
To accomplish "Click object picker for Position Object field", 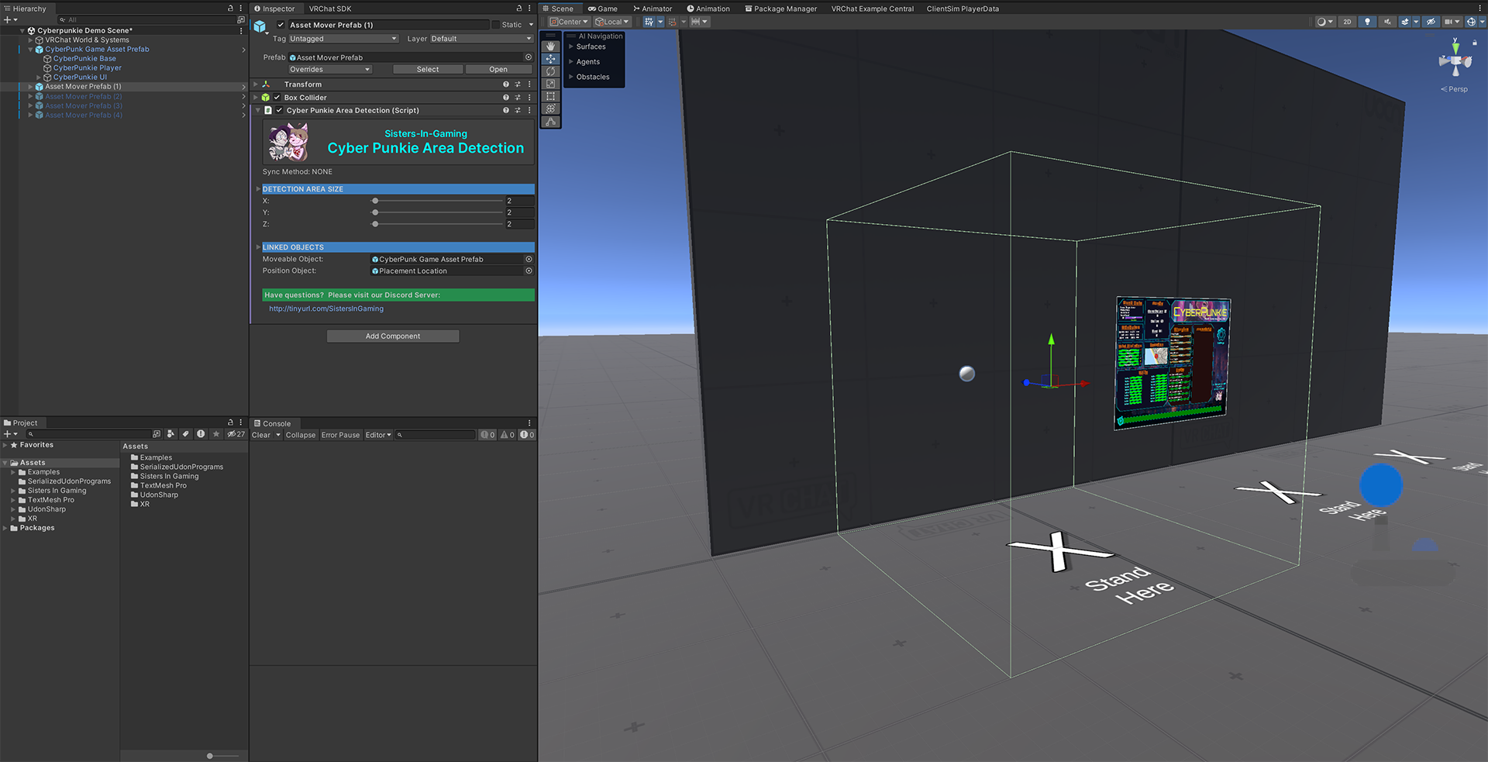I will (529, 271).
